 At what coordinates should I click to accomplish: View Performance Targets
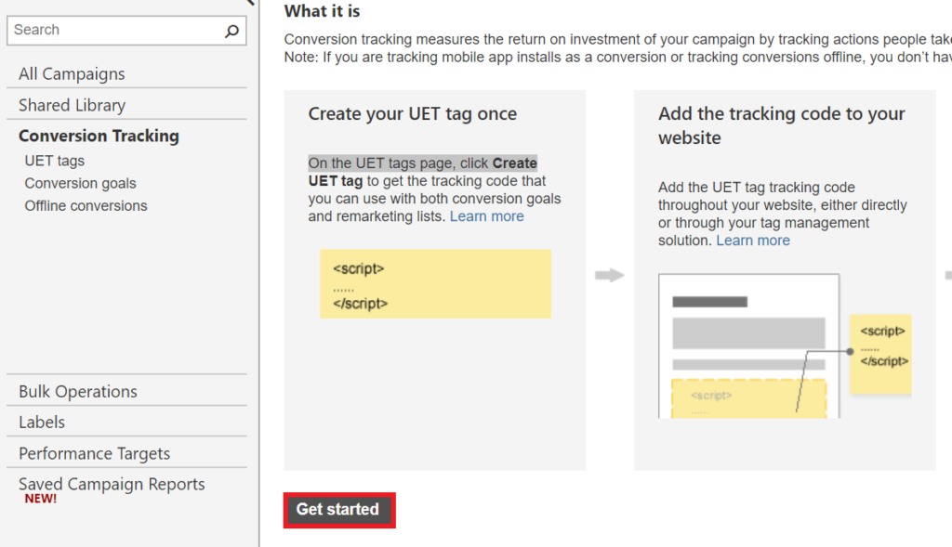[x=94, y=453]
